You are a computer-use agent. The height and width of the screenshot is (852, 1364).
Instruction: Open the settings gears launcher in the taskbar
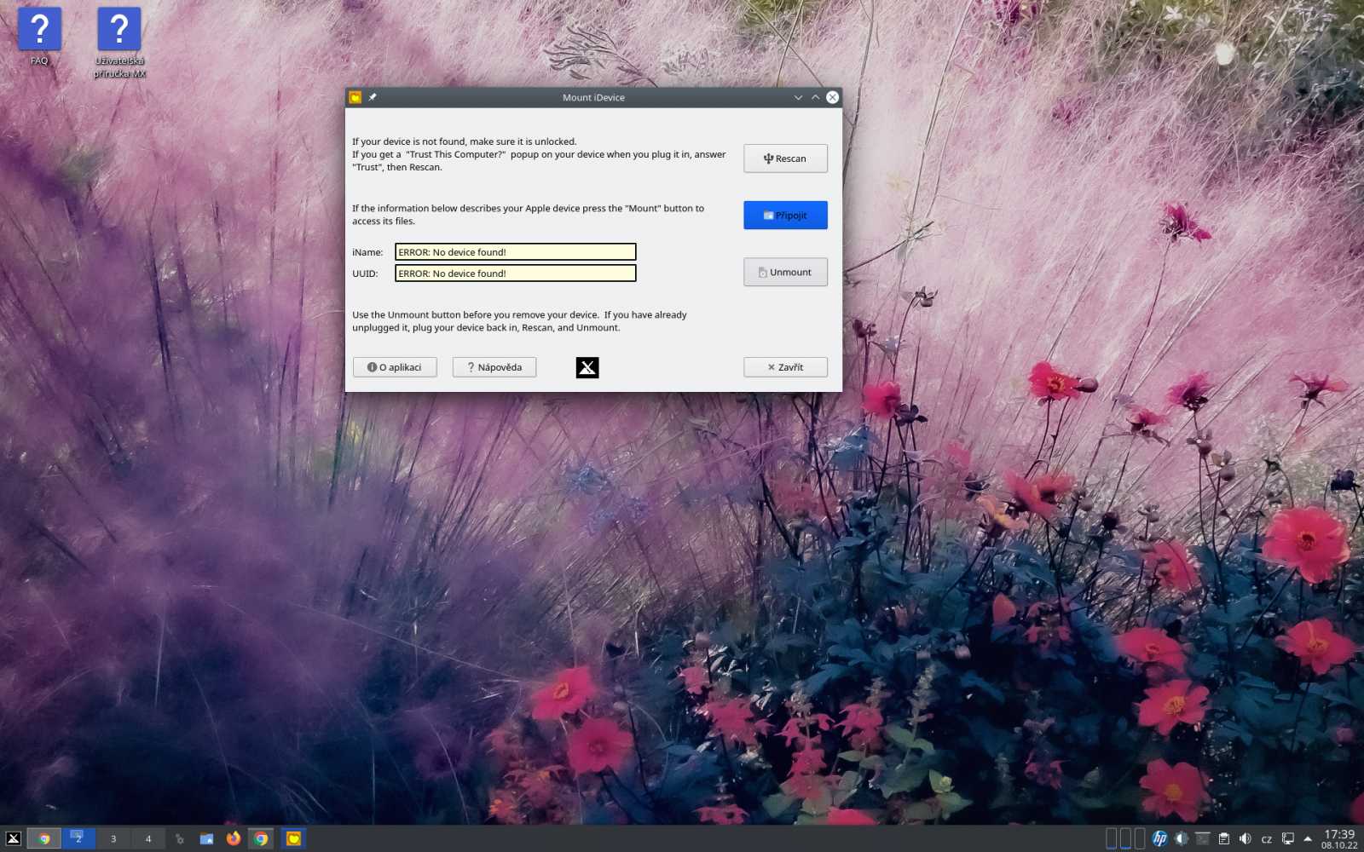click(179, 838)
